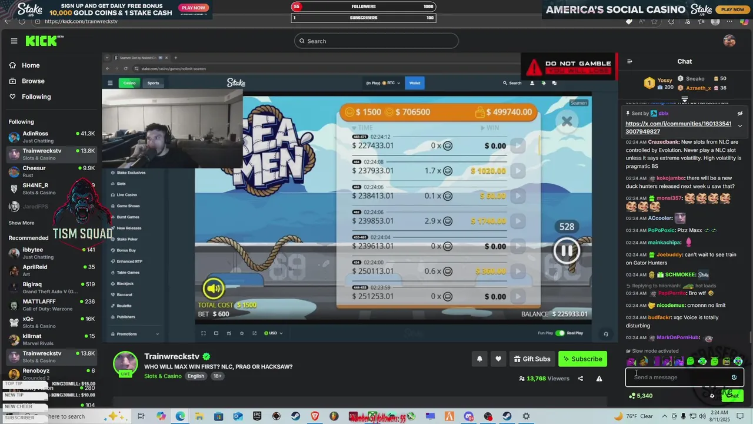Image resolution: width=753 pixels, height=424 pixels.
Task: Click the Gift Subs button
Action: coord(532,359)
